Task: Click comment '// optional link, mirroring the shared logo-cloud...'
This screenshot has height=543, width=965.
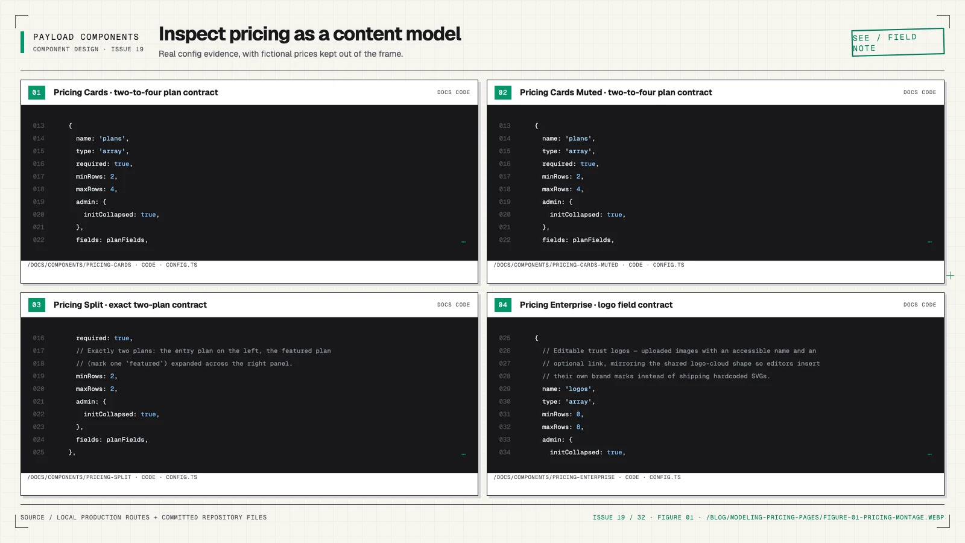Action: pyautogui.click(x=681, y=364)
